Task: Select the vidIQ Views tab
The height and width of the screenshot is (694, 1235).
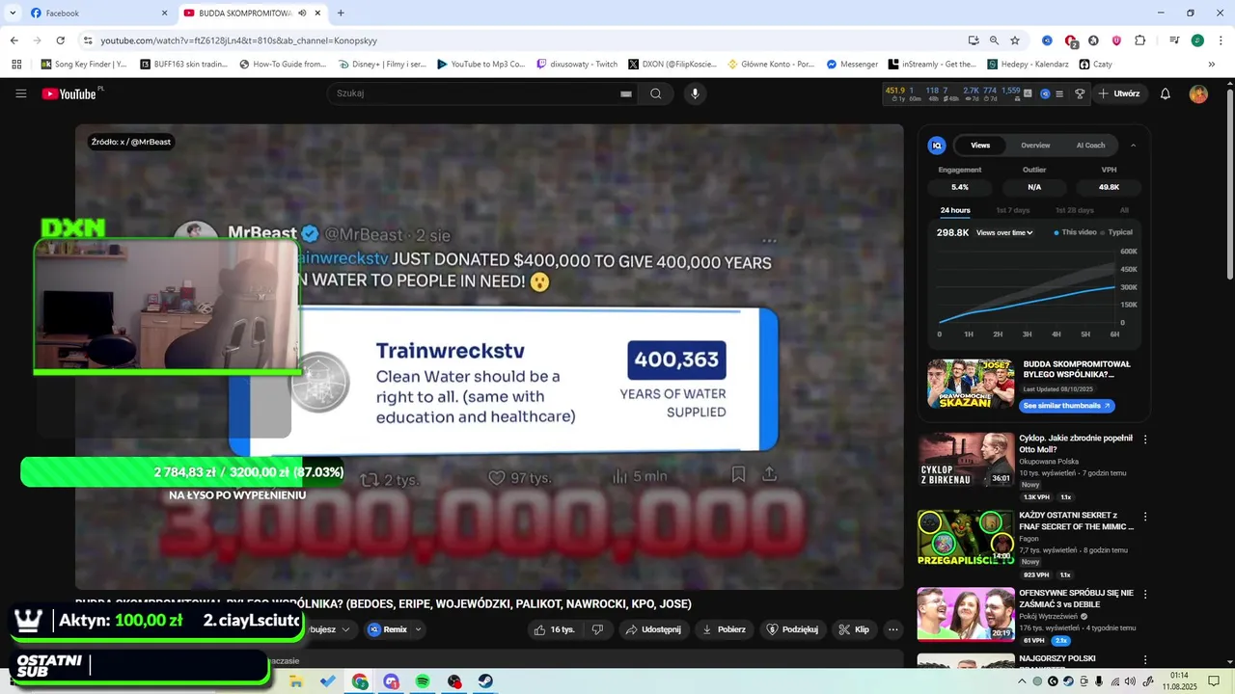Action: [980, 146]
